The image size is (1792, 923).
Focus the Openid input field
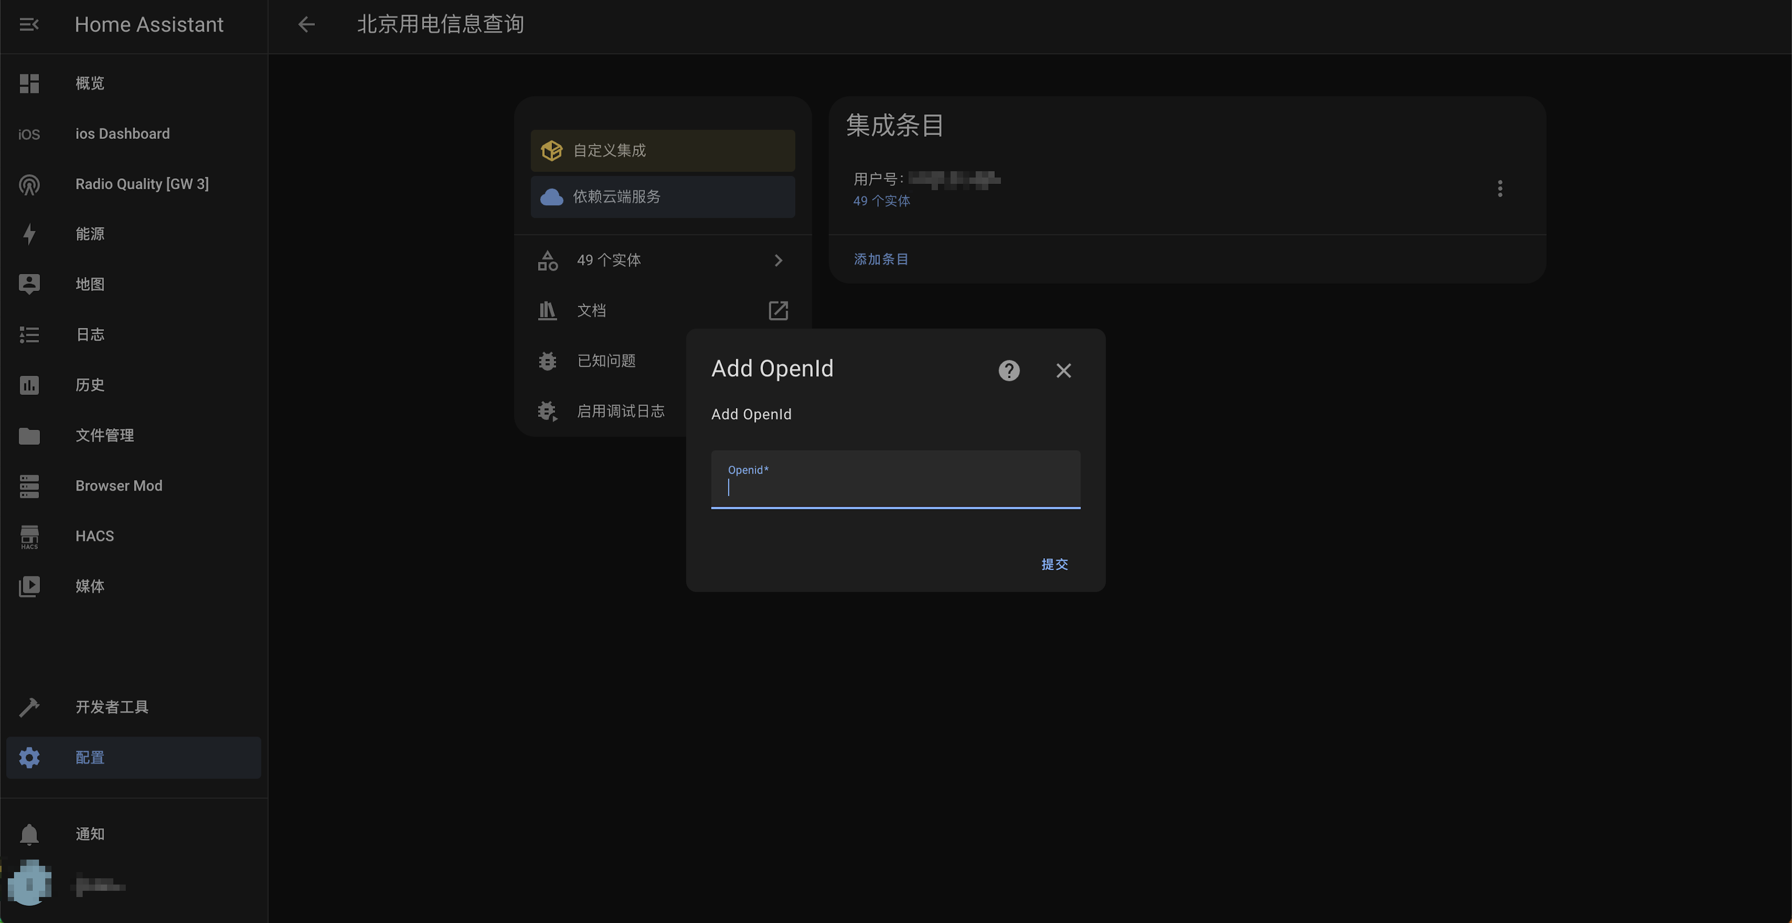(x=895, y=487)
